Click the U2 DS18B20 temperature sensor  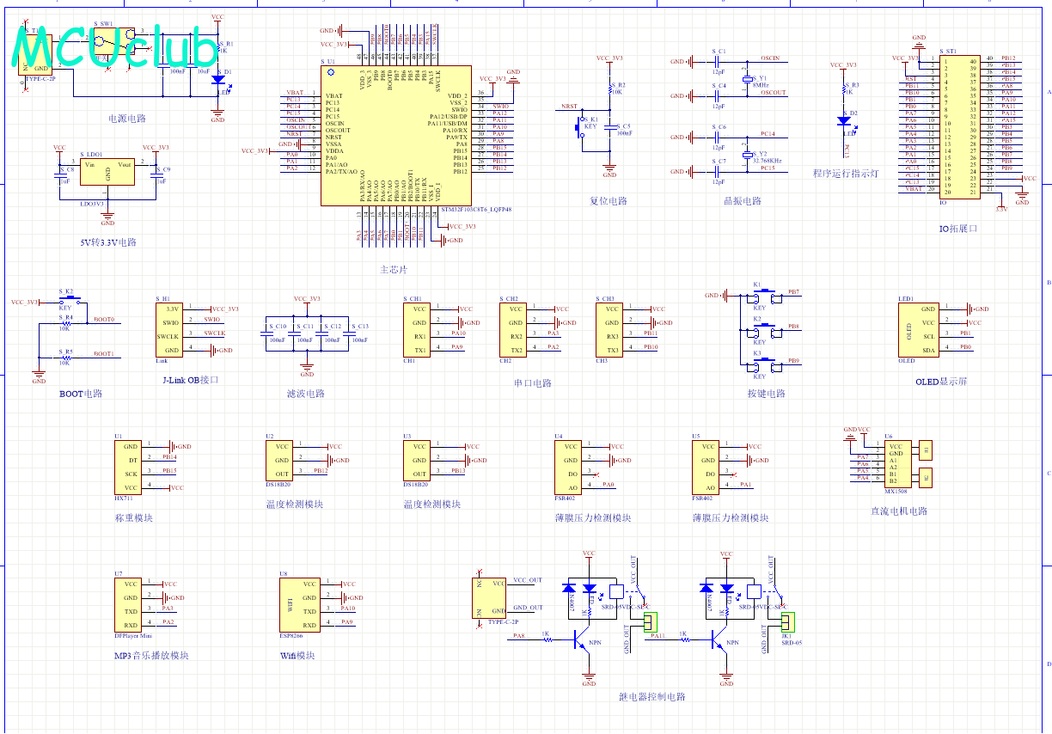(281, 460)
